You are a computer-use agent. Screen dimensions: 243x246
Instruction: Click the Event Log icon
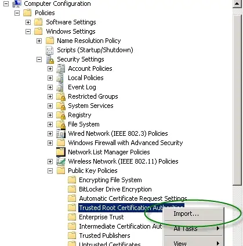coord(60,87)
